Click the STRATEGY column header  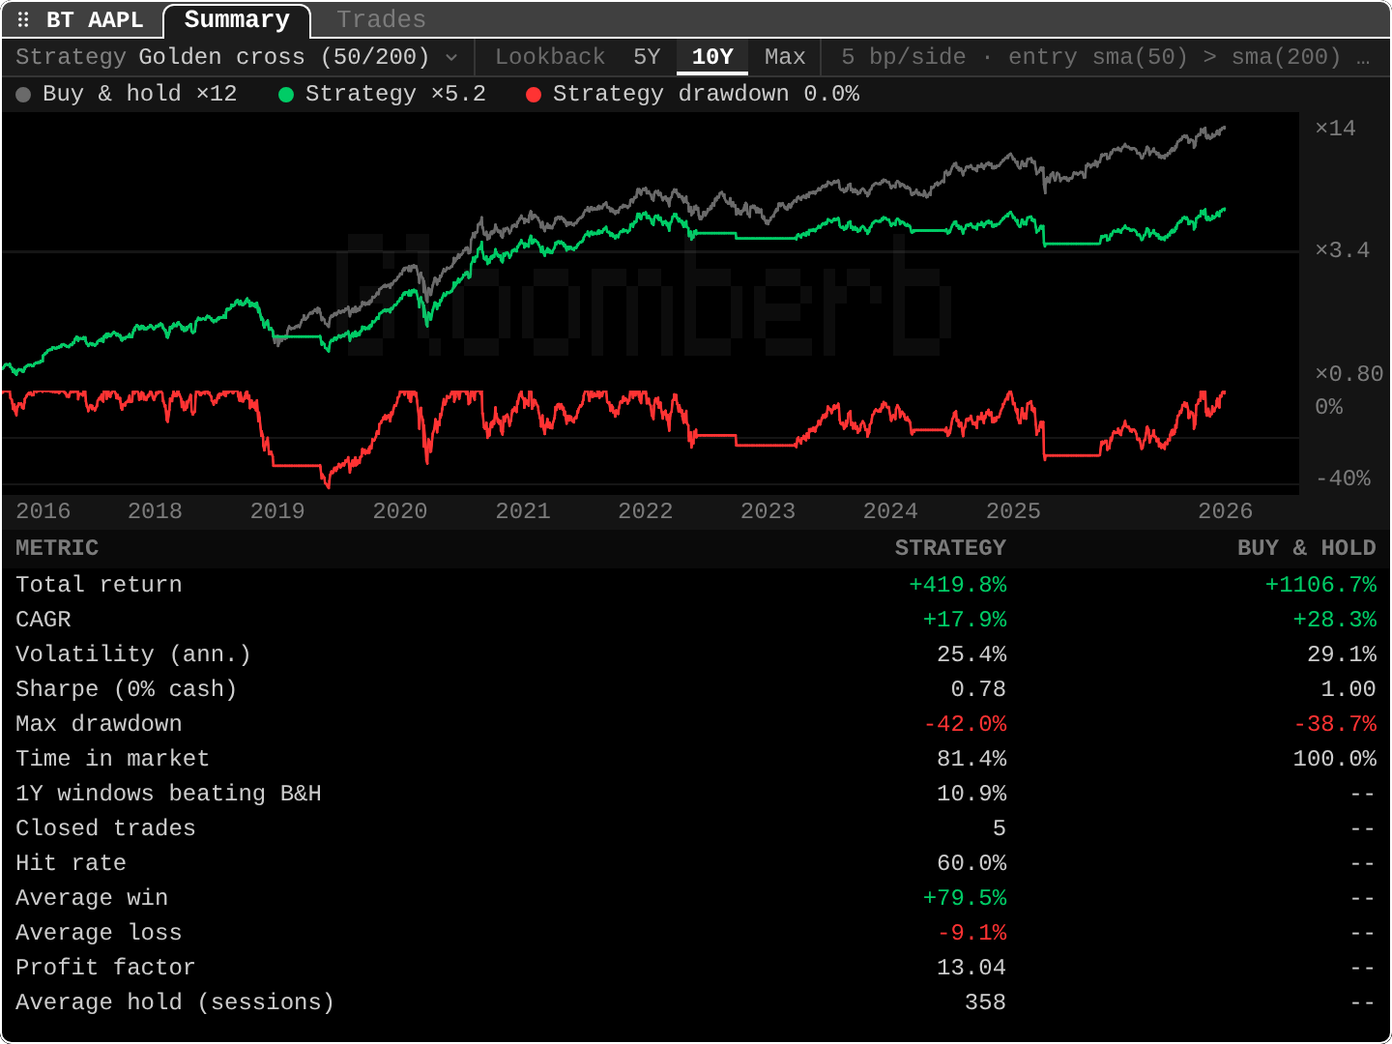click(x=950, y=548)
